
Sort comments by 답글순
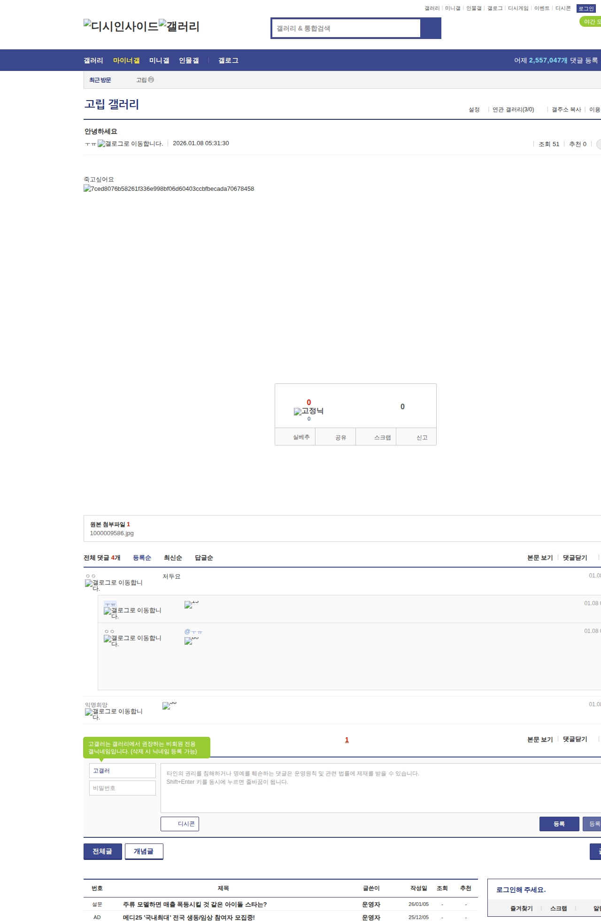(x=204, y=558)
